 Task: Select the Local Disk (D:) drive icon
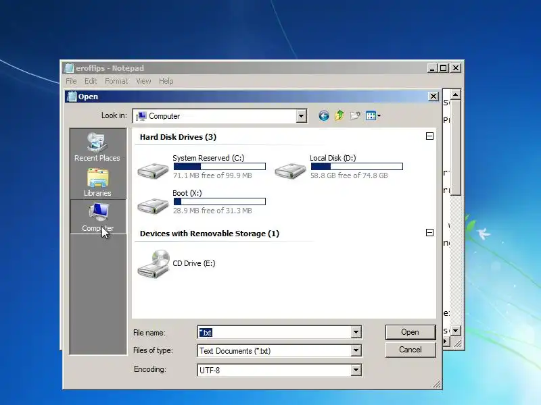tap(290, 170)
